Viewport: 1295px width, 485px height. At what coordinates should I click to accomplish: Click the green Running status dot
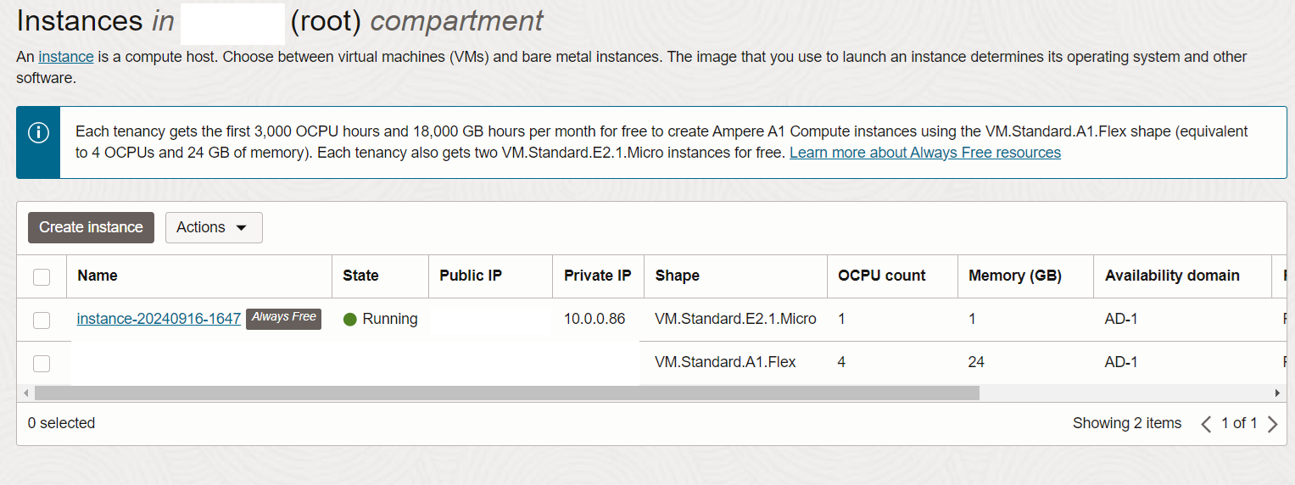point(350,320)
